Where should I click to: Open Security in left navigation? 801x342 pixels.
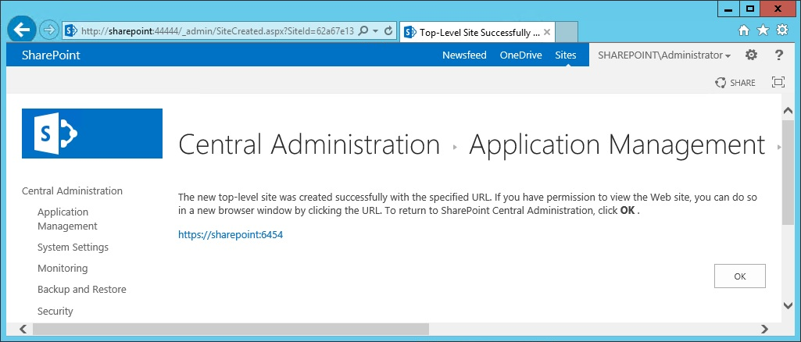pyautogui.click(x=55, y=312)
